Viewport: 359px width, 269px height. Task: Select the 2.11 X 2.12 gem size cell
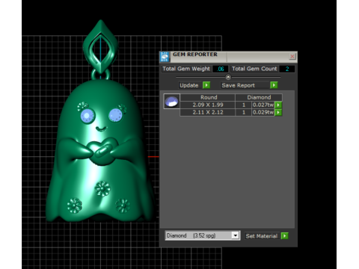(x=208, y=112)
